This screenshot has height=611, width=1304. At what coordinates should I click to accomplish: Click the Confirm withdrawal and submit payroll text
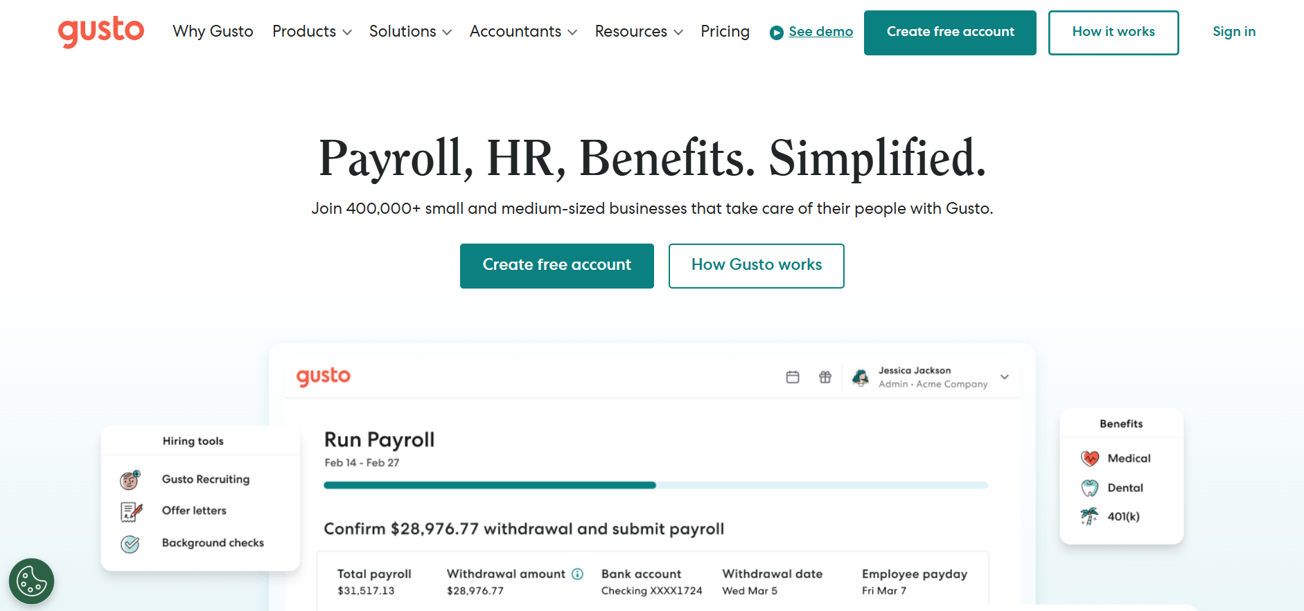[524, 529]
